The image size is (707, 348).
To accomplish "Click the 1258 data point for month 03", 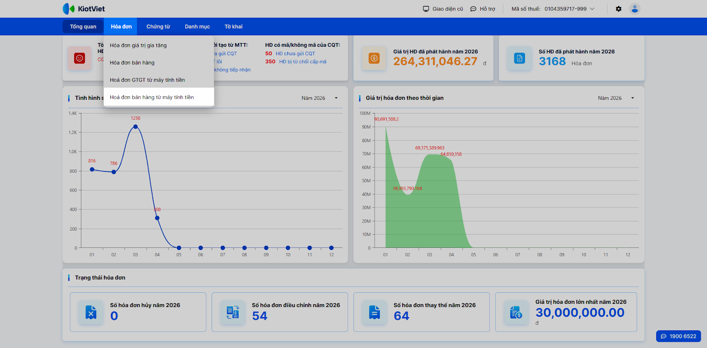I will coord(136,127).
